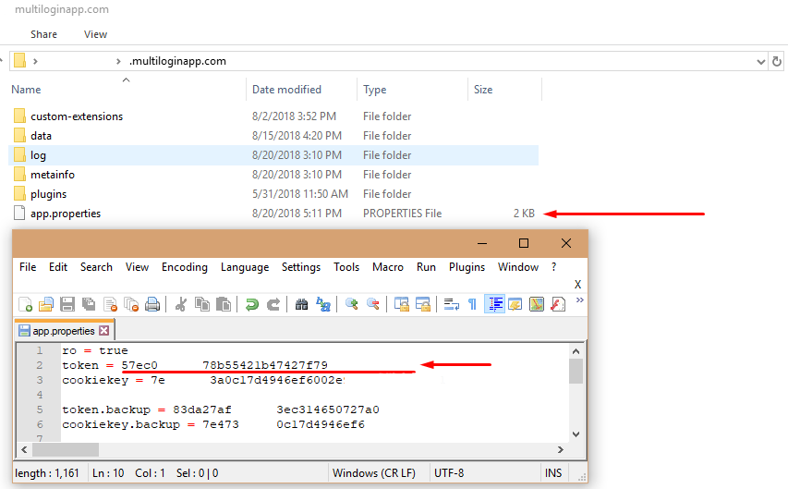Click the New file toolbar icon

pos(25,304)
